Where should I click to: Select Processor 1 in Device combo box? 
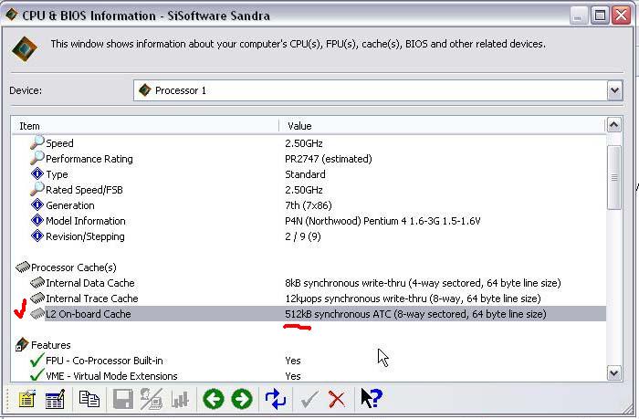click(371, 90)
